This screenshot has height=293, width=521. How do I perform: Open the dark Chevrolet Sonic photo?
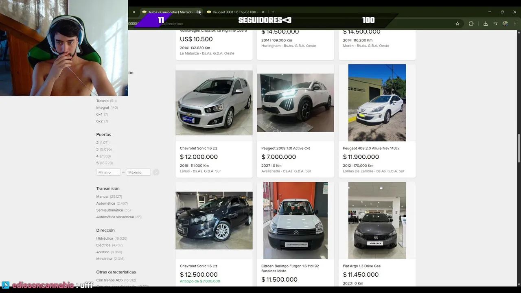[x=214, y=221]
